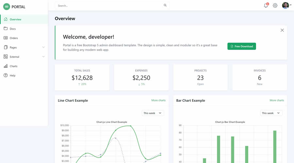The image size is (294, 163).
Task: Click 'More charts' link in Bar Chart card
Action: [x=277, y=100]
